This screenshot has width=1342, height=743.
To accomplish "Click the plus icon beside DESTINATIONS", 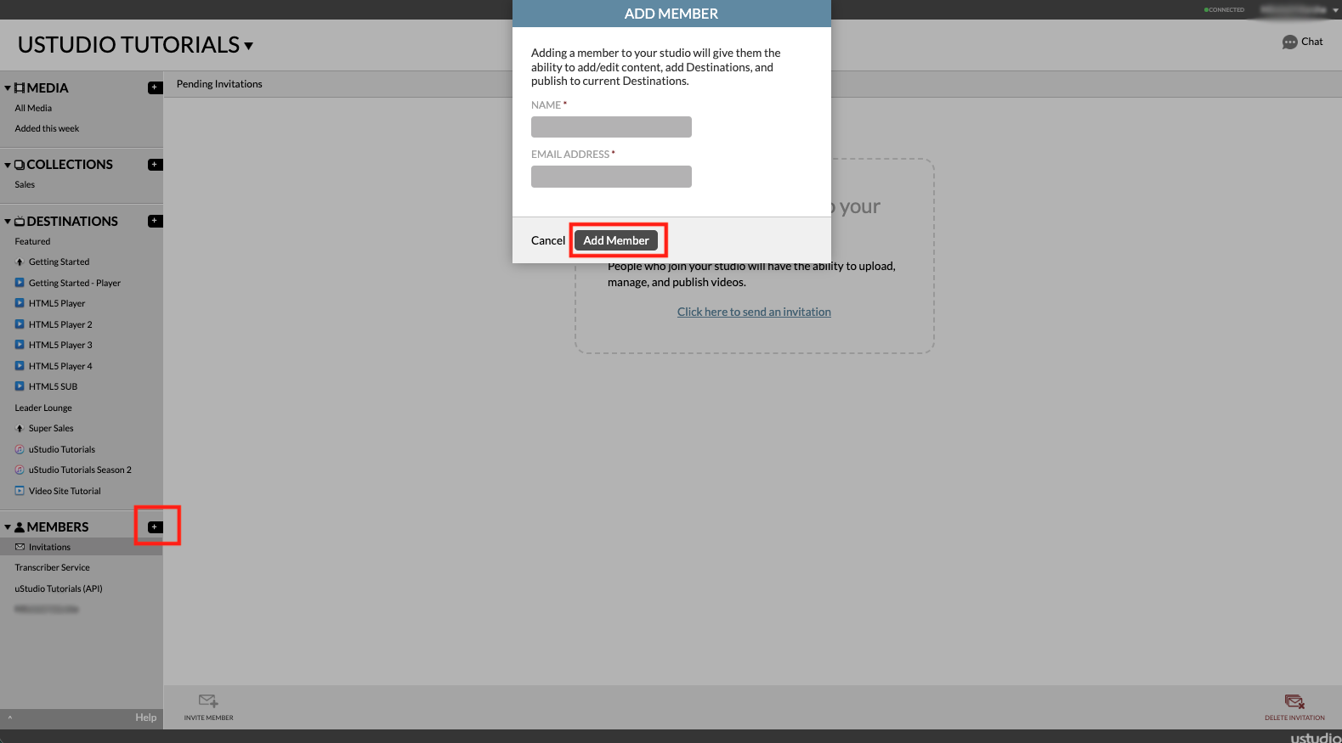I will click(155, 221).
